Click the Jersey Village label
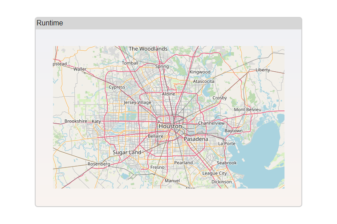This screenshot has width=337, height=224. click(x=138, y=102)
